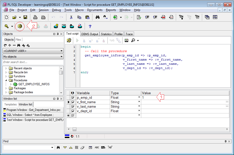
Task: Click the find up triangle in Find bar
Action: click(71, 148)
